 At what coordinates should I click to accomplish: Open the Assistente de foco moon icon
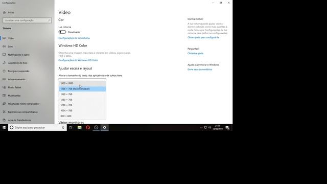coord(4,63)
